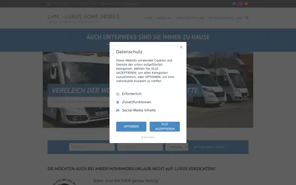
Task: Open the Instagram icon in top bar
Action: (240, 3)
